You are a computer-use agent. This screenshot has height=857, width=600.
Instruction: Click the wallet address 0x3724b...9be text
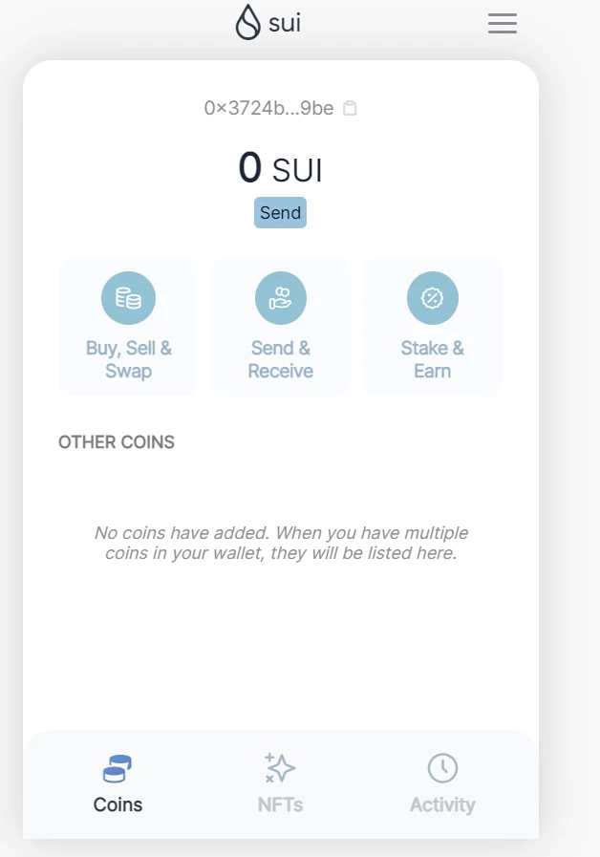[x=268, y=108]
